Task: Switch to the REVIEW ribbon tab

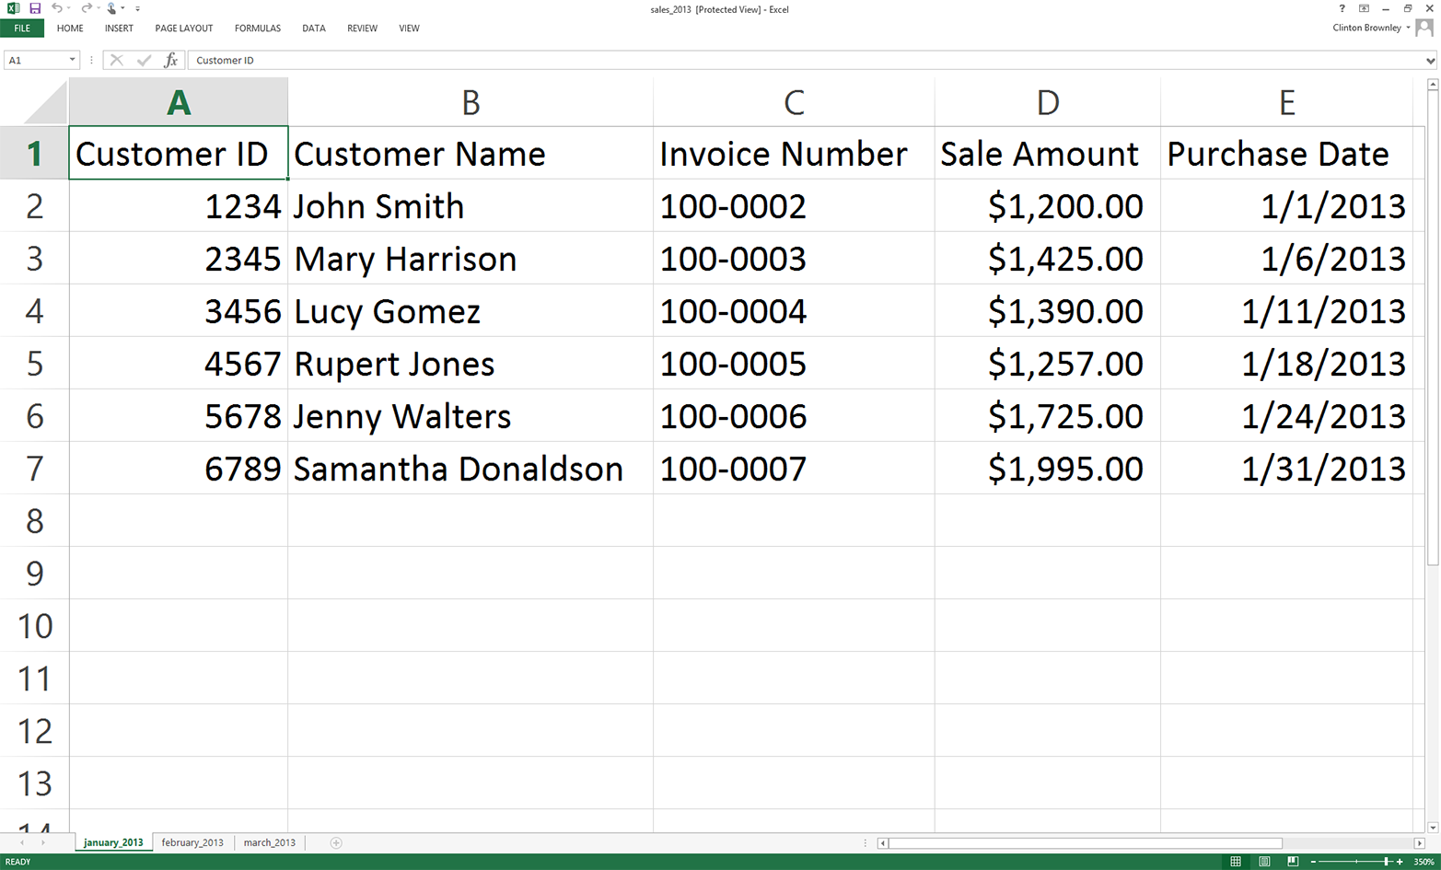Action: click(x=362, y=29)
